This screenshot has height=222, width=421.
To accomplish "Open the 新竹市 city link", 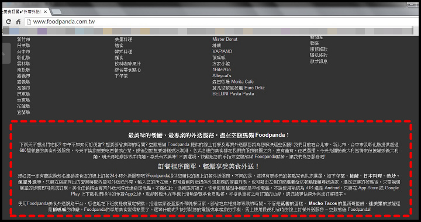I will [23, 39].
